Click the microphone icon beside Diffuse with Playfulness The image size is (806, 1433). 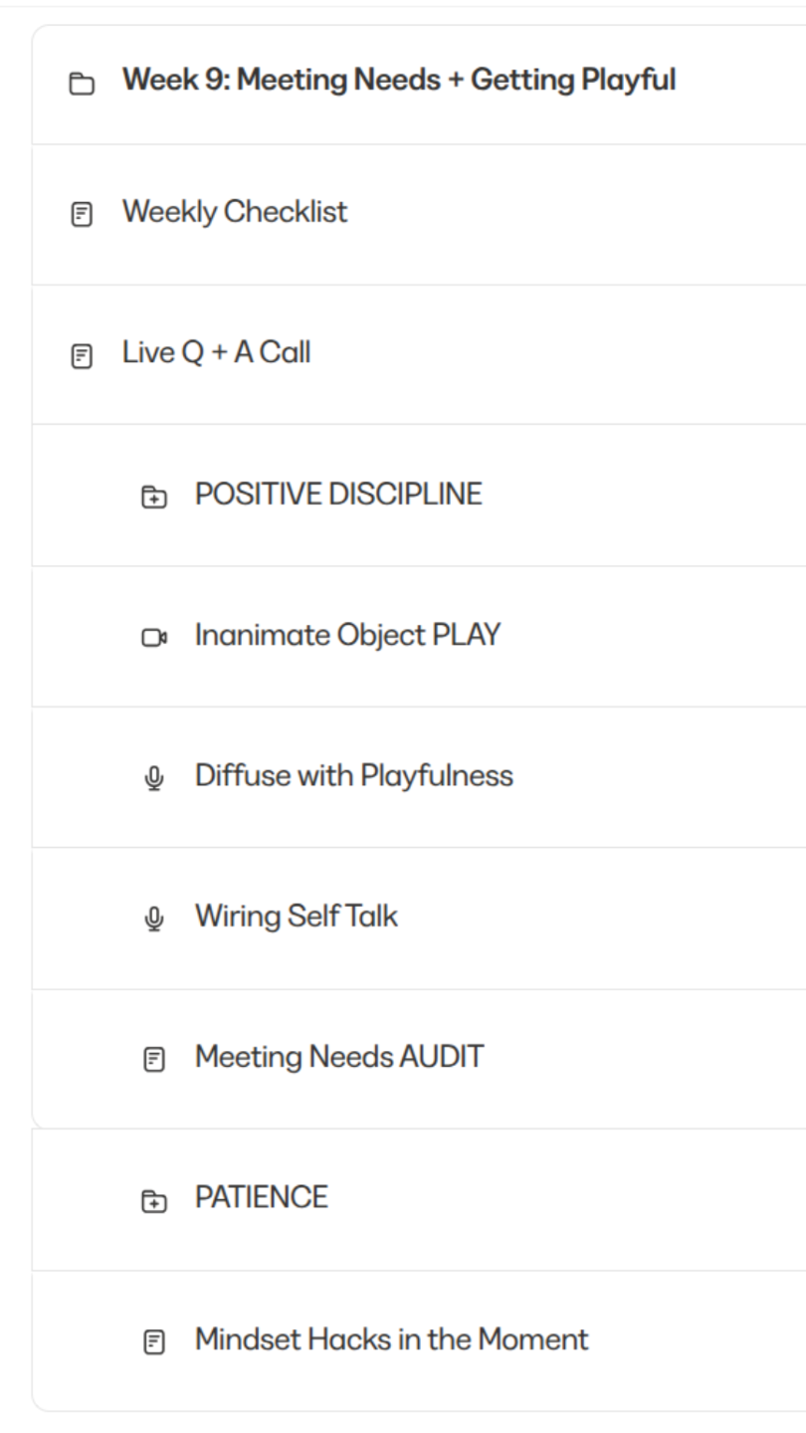(x=154, y=778)
